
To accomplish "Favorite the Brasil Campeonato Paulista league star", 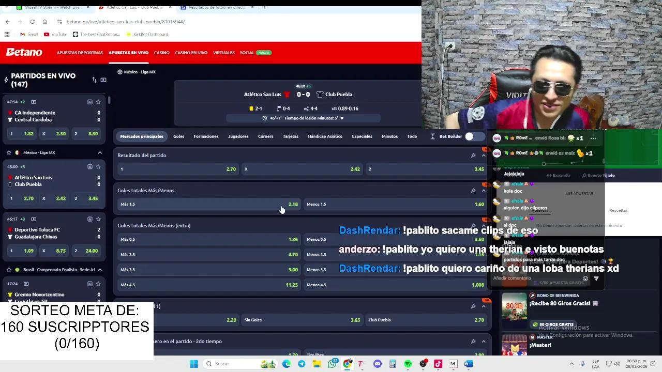I will (9, 270).
